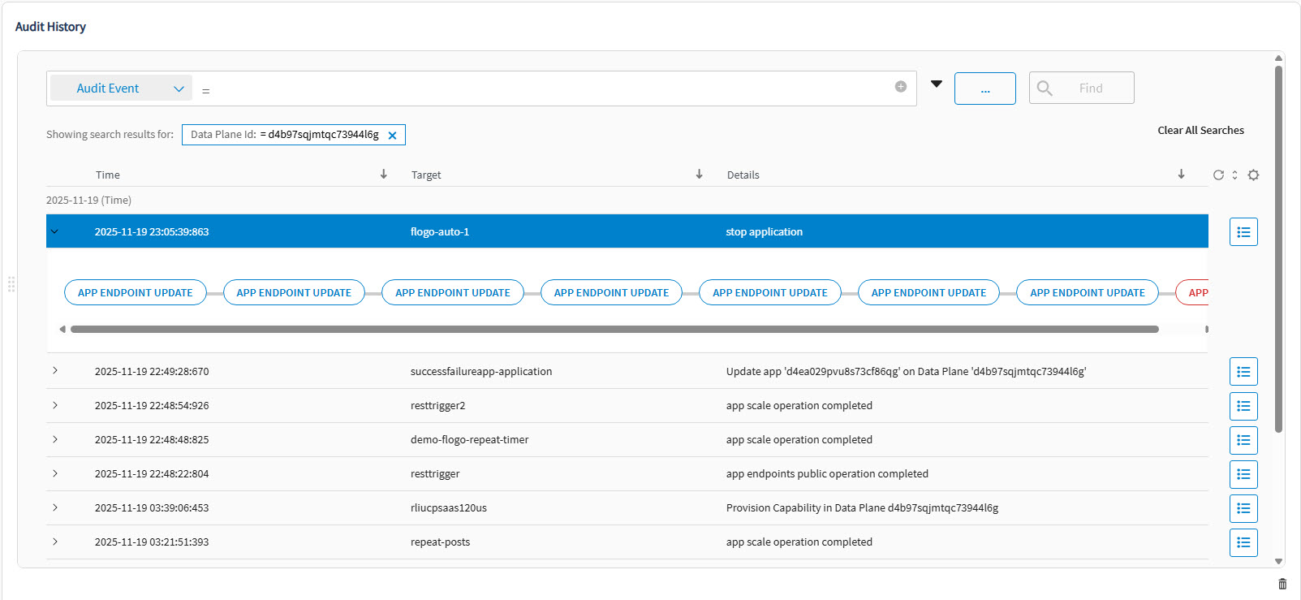1301x600 pixels.
Task: Click the Find button
Action: point(1081,88)
